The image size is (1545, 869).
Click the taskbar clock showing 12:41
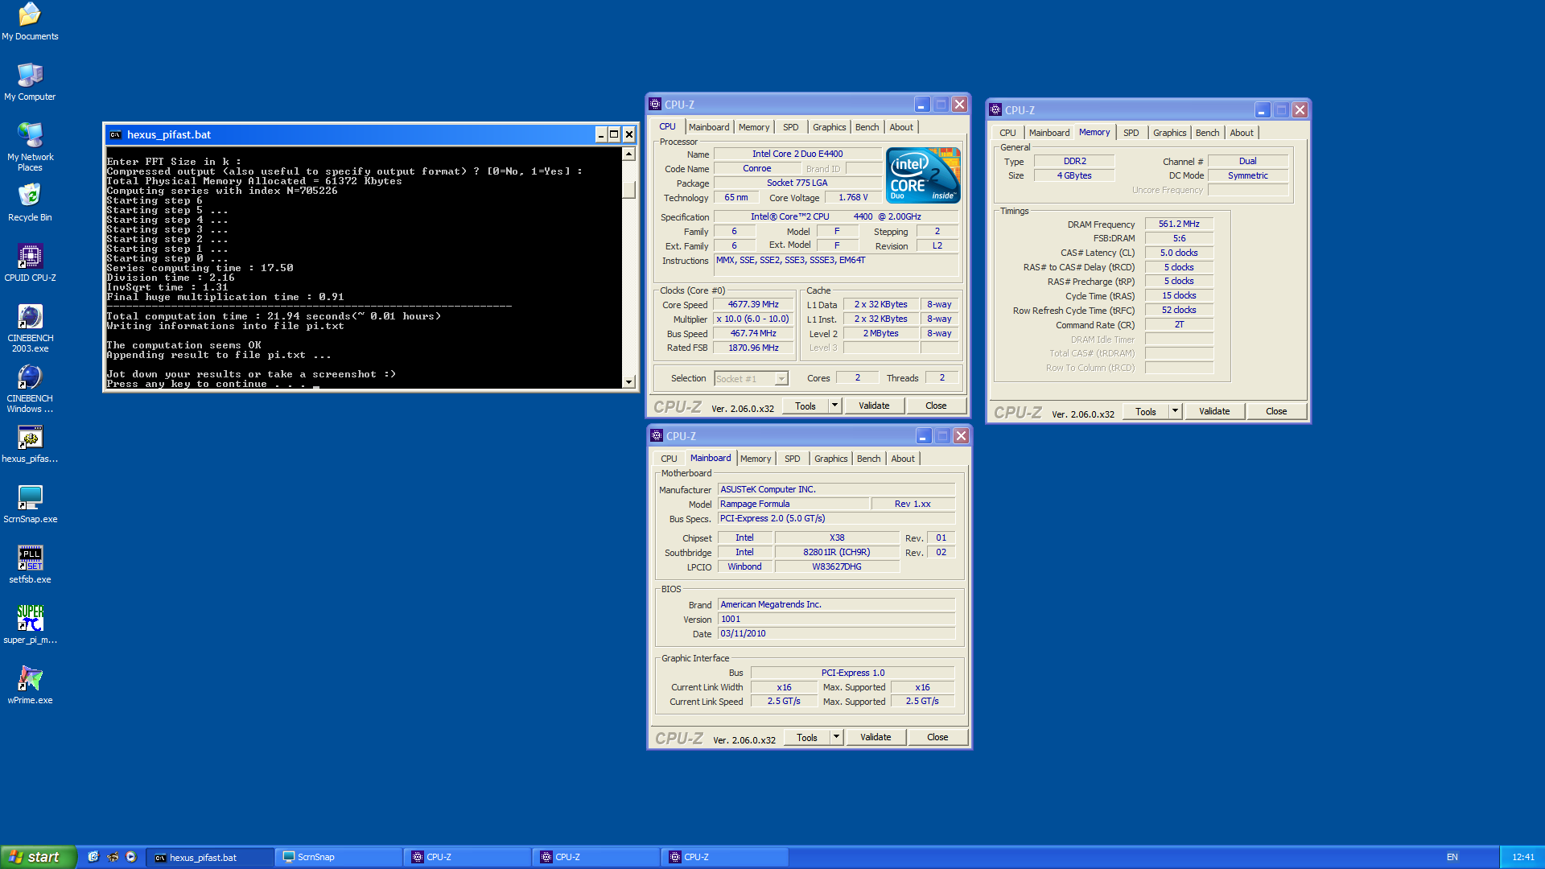pyautogui.click(x=1522, y=857)
